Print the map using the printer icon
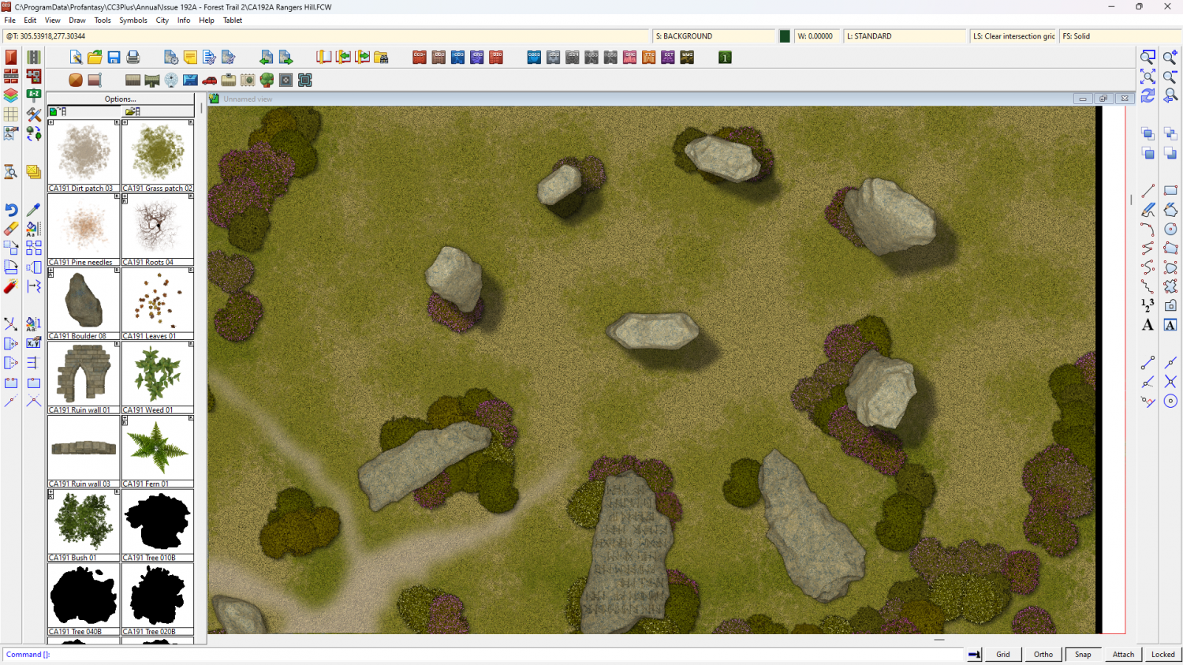The image size is (1183, 665). [133, 58]
